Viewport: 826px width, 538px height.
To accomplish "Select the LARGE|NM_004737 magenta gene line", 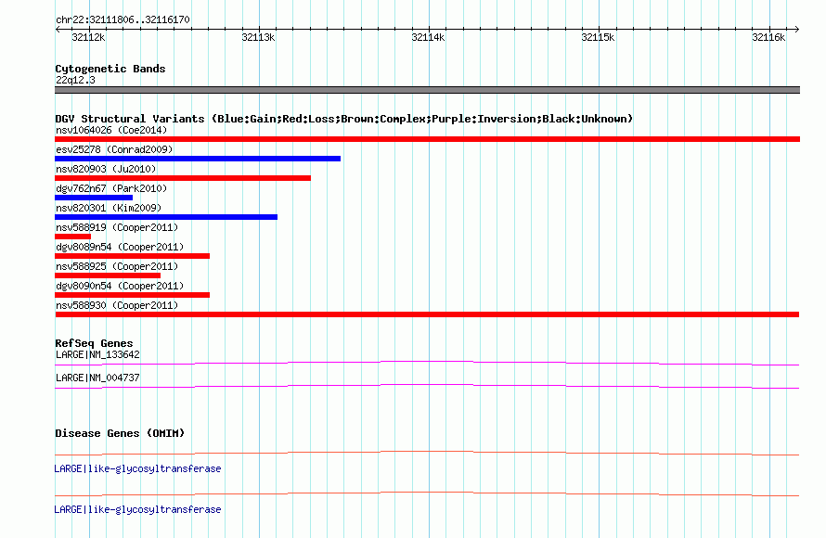I will point(427,387).
